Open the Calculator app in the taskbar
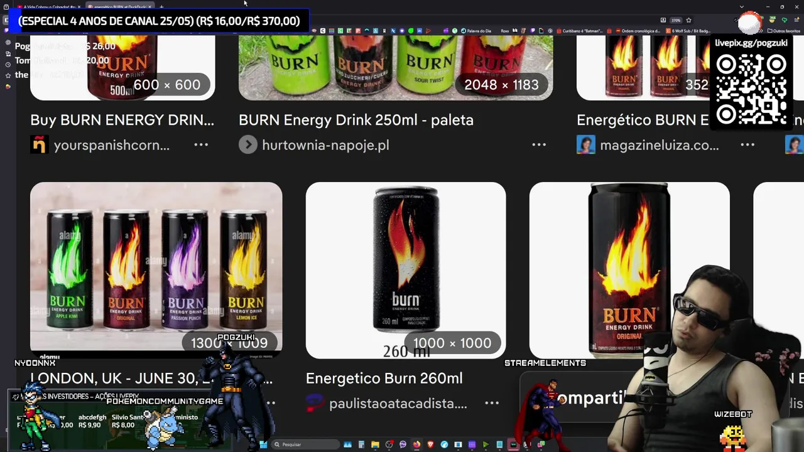This screenshot has height=452, width=804. pos(361,444)
